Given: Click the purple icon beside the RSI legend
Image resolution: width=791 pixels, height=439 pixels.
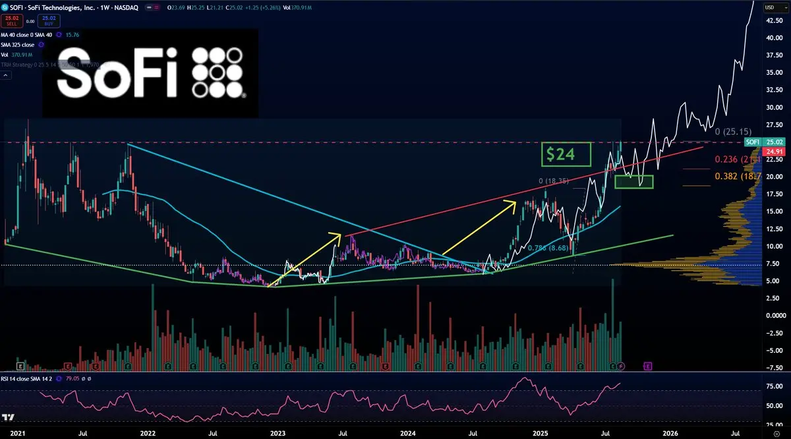Looking at the screenshot, I should click(x=59, y=378).
